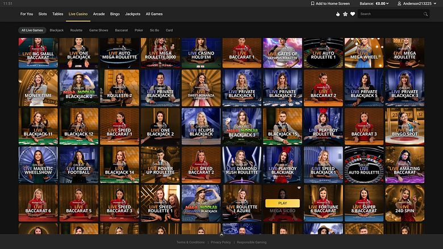Open the Jackpots tab

(x=132, y=14)
